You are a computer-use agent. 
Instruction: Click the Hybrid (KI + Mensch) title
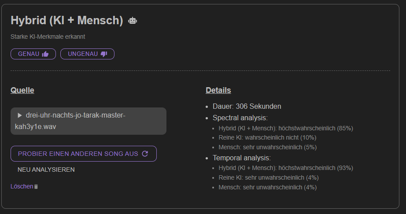67,20
